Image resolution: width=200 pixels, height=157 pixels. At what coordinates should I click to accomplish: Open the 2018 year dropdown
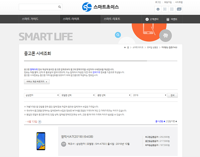tap(149, 95)
